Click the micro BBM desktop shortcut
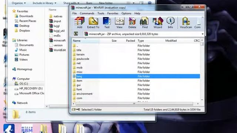Viewport: 237px width, 133px height. tap(27, 128)
